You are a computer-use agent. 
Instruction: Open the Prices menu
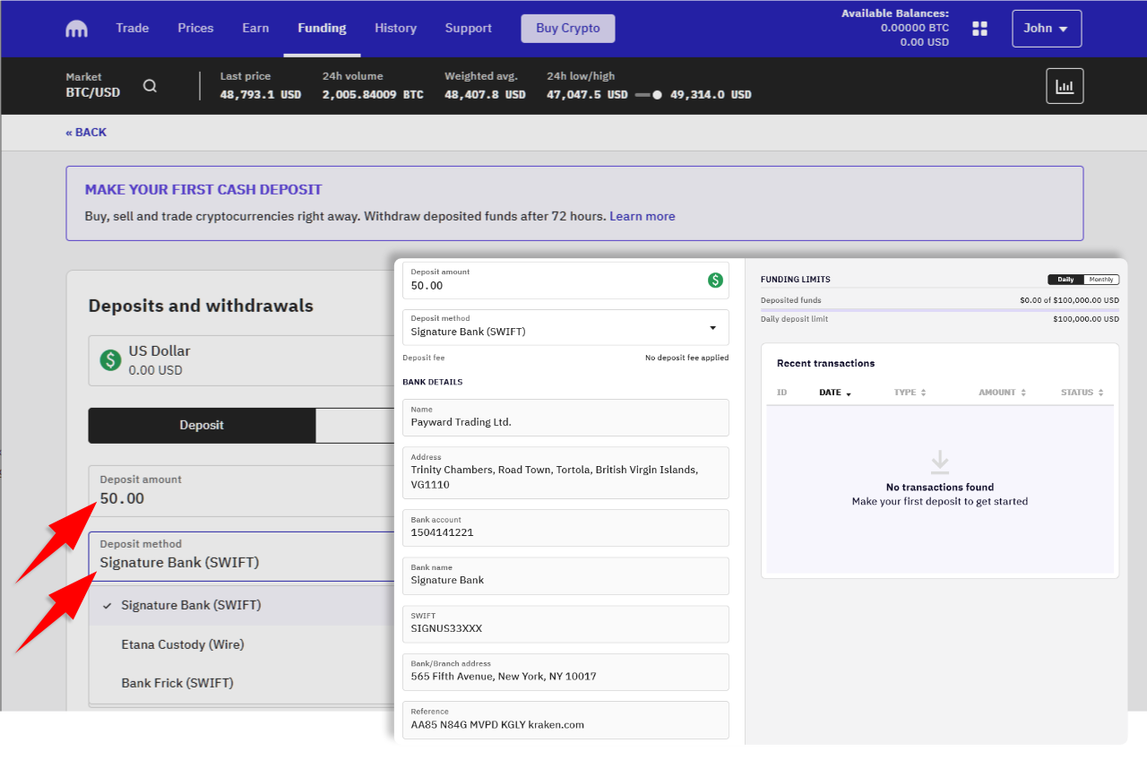point(195,28)
